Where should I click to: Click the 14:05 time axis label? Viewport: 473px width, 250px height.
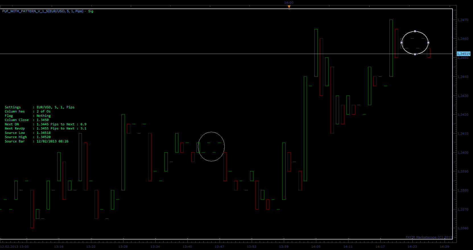pos(316,247)
